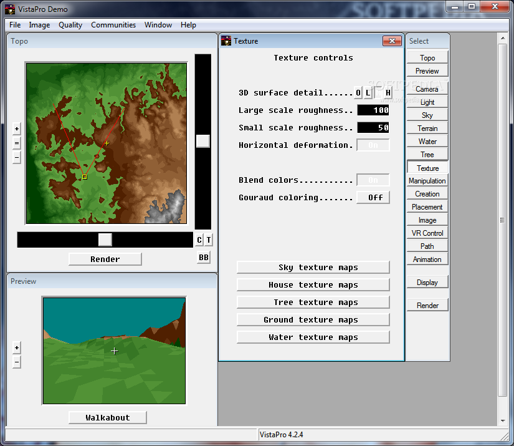
Task: Toggle Blend colors On button
Action: pyautogui.click(x=373, y=180)
